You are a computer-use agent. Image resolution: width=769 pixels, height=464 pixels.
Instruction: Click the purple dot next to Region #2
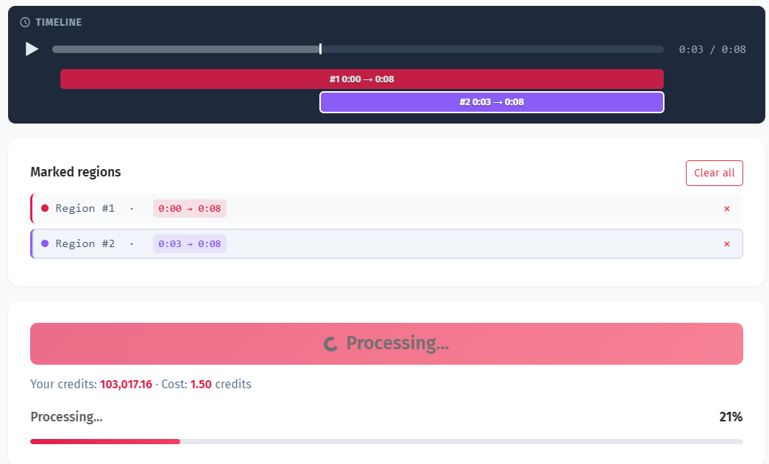click(45, 244)
